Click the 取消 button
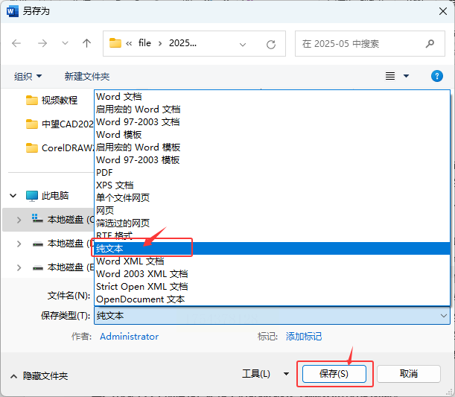The height and width of the screenshot is (397, 455). point(409,374)
